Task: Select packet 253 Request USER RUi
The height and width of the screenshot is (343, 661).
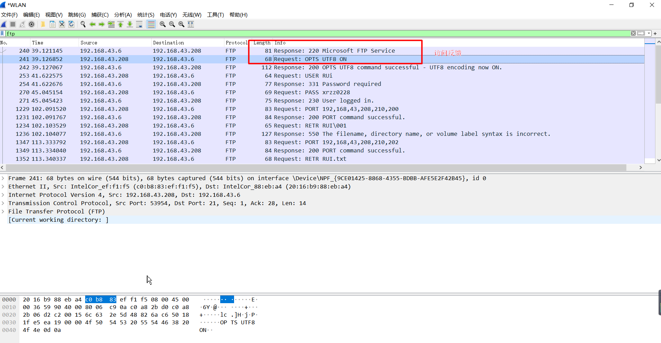Action: pyautogui.click(x=322, y=76)
